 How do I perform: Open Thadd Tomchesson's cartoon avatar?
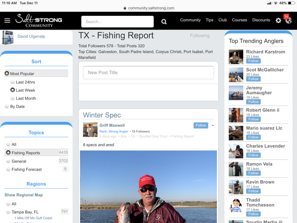pos(236,205)
